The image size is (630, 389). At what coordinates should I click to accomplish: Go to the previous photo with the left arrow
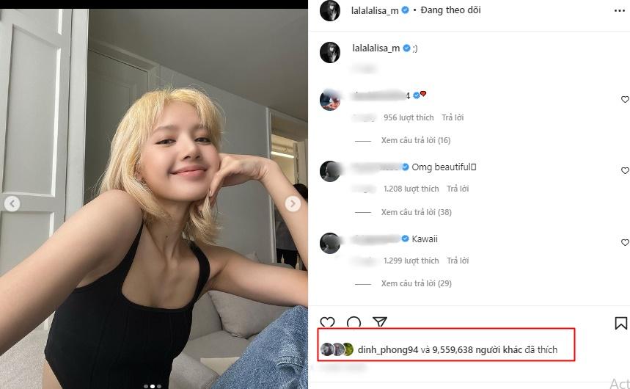pyautogui.click(x=12, y=203)
